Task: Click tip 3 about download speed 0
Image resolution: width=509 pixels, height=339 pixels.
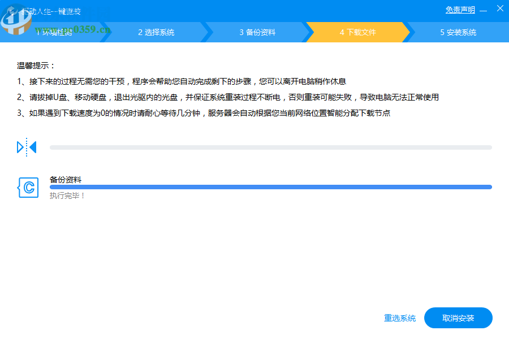Action: pos(204,113)
